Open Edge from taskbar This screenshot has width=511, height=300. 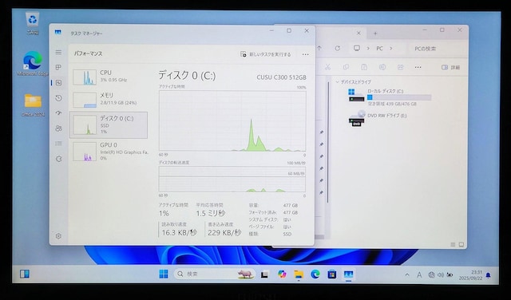315,274
